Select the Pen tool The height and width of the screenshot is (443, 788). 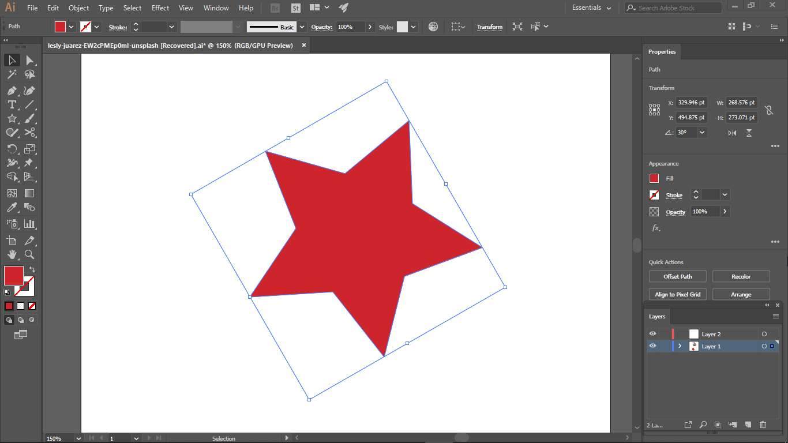point(12,91)
